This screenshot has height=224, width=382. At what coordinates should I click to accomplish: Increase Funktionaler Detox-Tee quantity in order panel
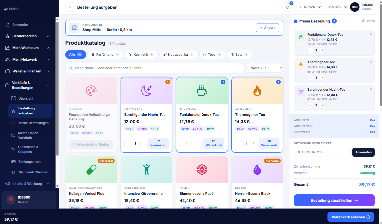coord(323,50)
